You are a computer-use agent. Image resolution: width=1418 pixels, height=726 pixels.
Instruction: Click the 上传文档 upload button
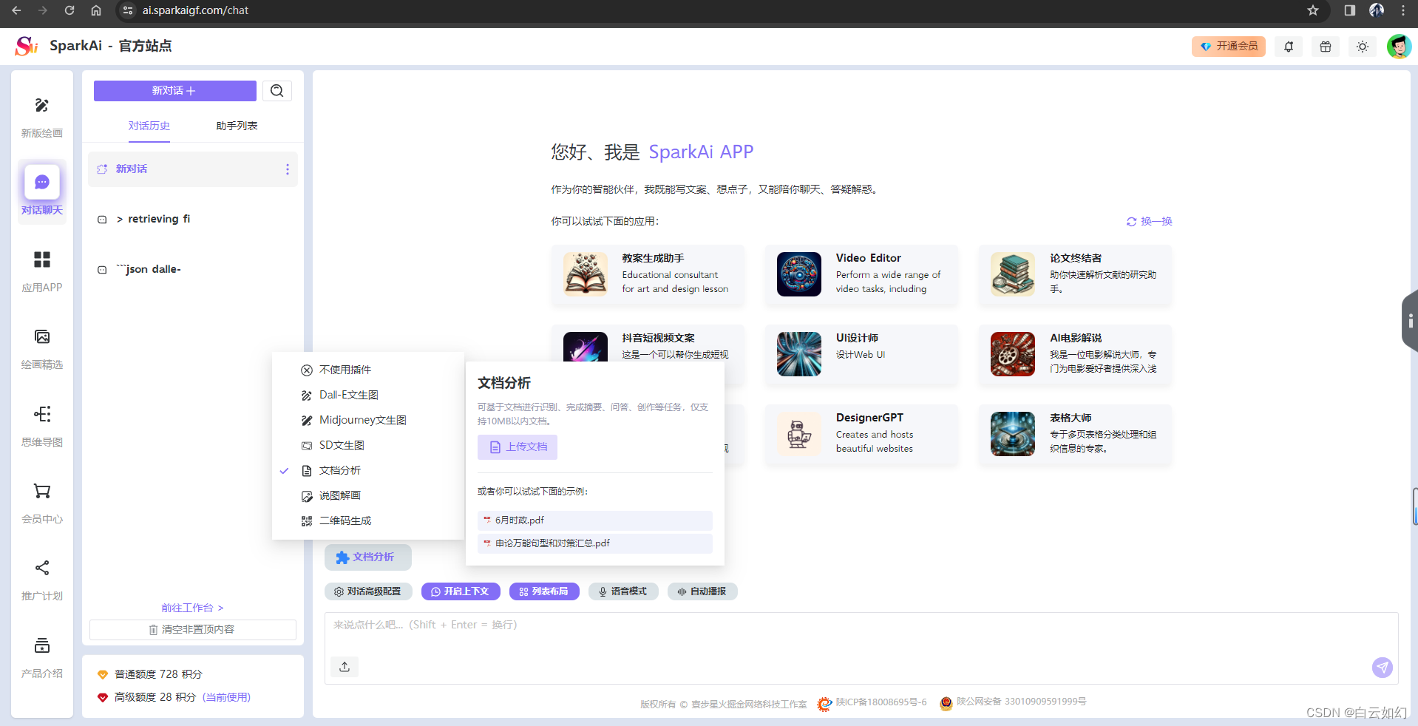point(518,447)
